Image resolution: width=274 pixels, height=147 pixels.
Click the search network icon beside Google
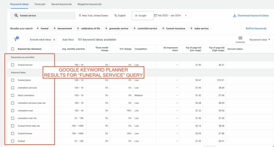coord(136,16)
